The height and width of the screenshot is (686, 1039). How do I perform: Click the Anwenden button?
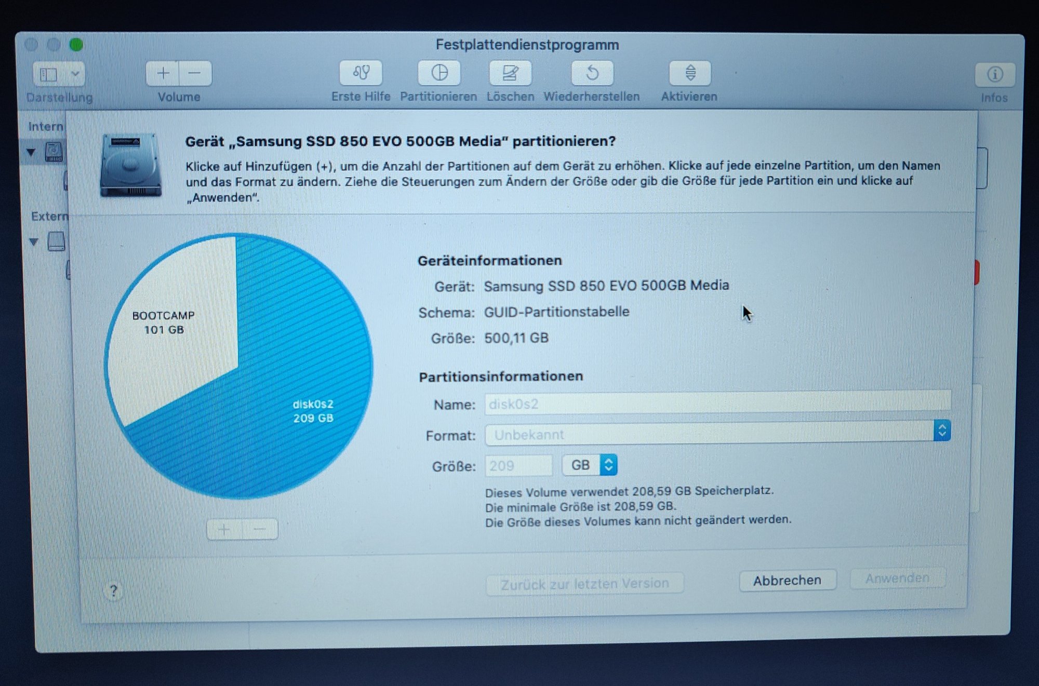(897, 579)
